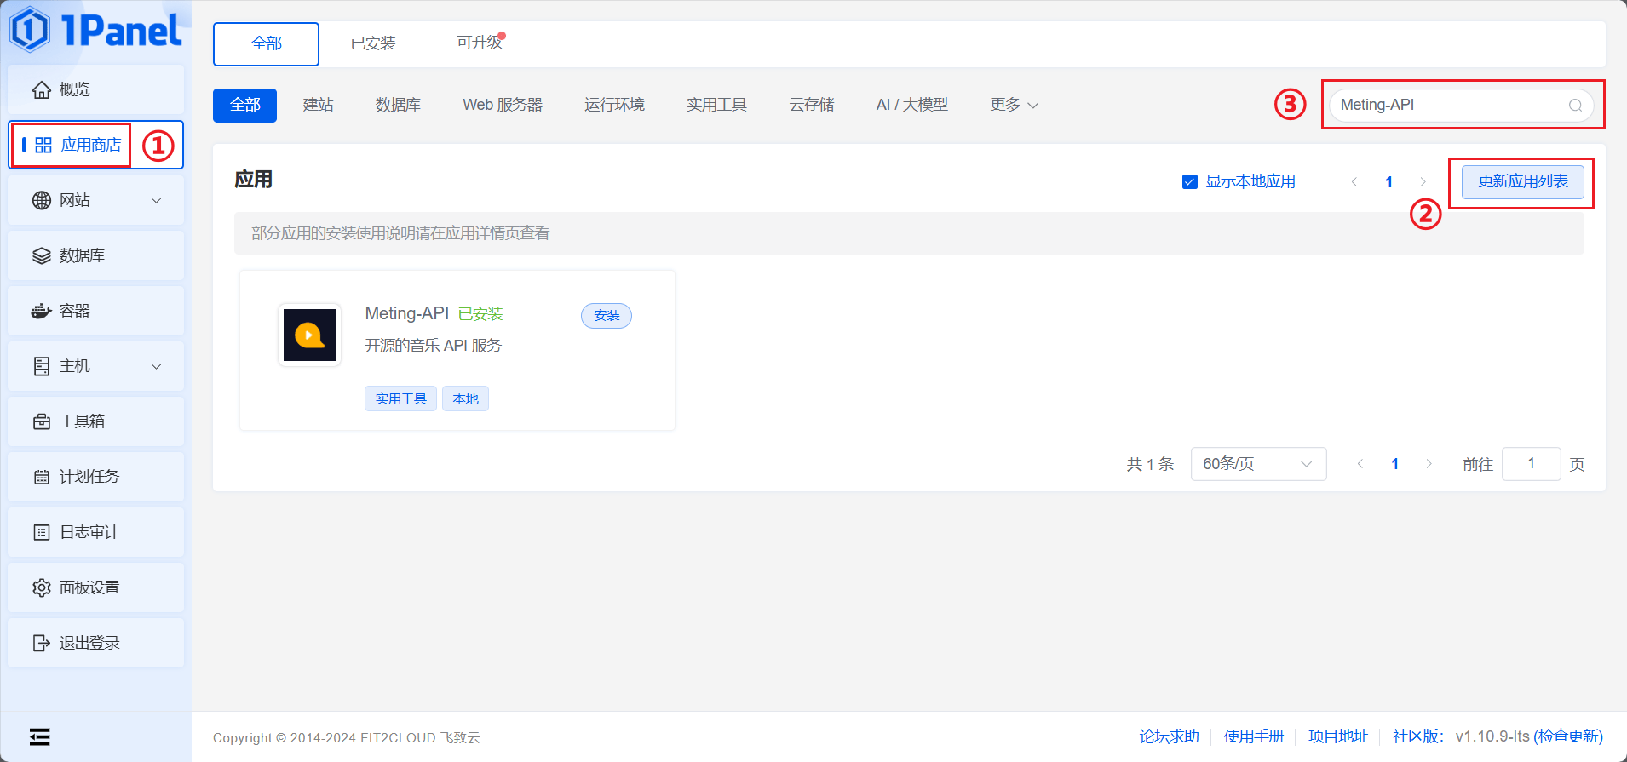This screenshot has height=762, width=1627.
Task: Uncheck 显示本地应用 checkbox
Action: pyautogui.click(x=1190, y=181)
